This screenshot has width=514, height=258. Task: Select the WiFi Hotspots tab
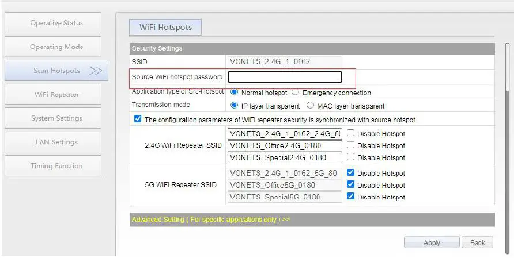(x=165, y=27)
